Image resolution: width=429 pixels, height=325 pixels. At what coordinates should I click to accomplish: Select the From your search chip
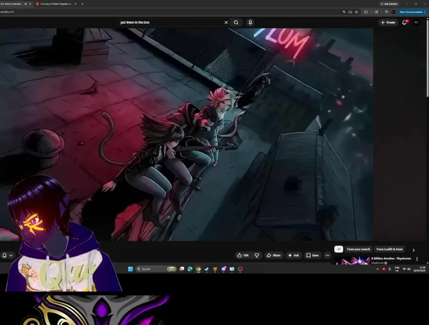click(358, 249)
